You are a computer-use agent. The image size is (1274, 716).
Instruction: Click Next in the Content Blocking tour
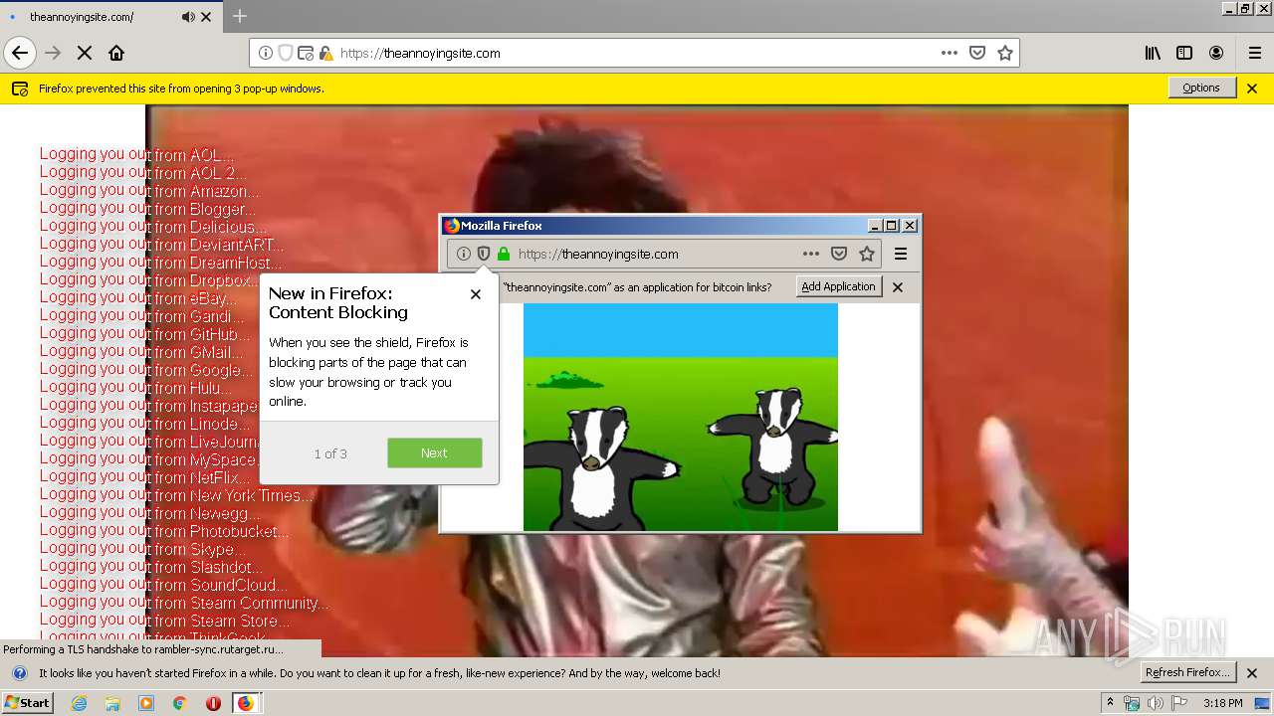(x=435, y=453)
